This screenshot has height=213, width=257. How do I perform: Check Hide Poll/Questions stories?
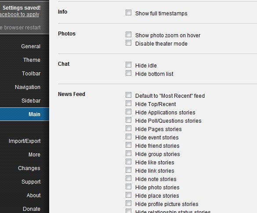point(128,120)
